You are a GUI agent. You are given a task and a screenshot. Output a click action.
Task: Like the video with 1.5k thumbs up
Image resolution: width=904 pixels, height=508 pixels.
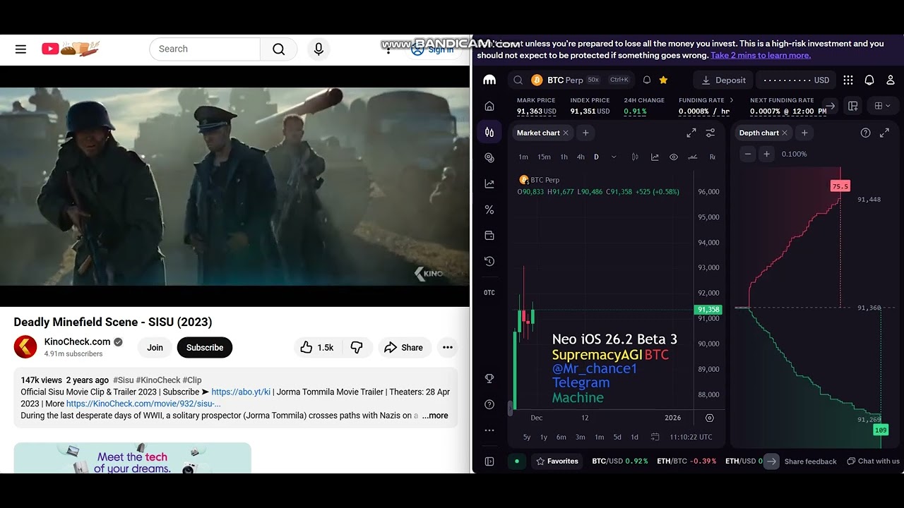317,347
